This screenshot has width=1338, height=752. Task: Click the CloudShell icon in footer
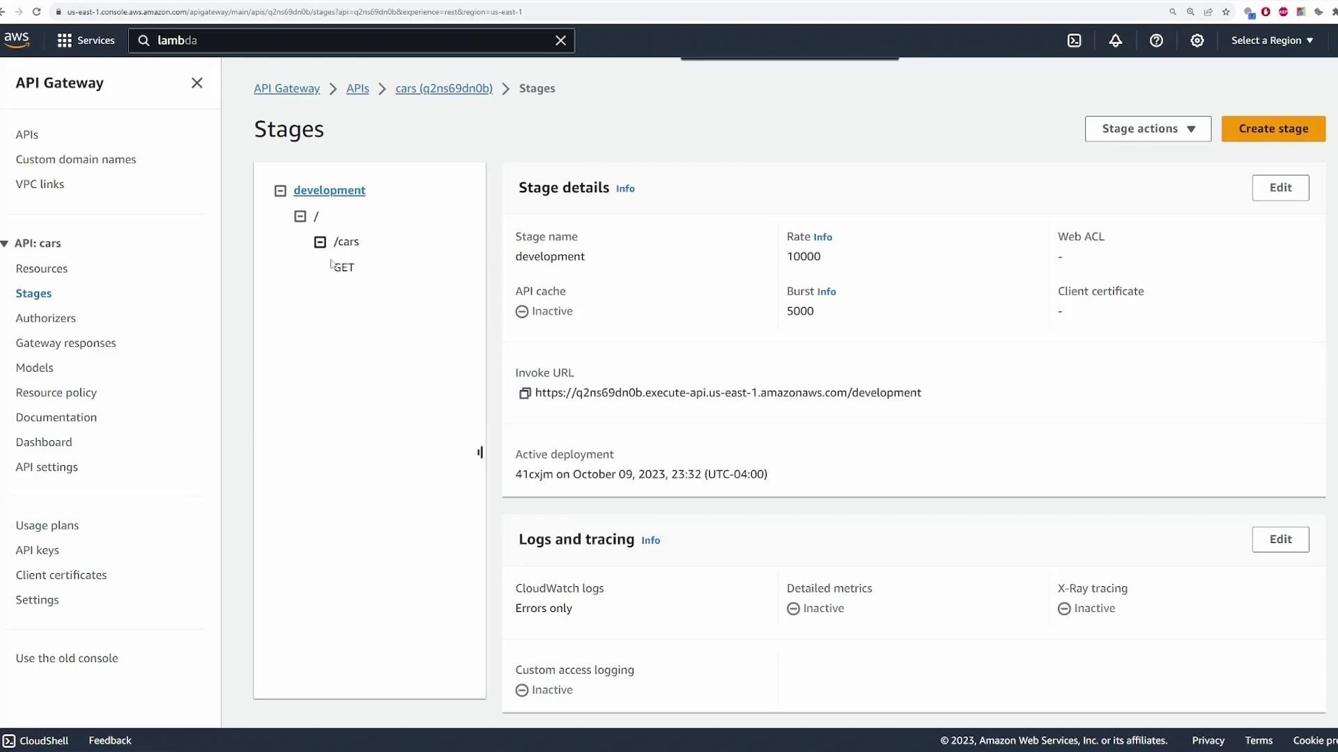9,740
